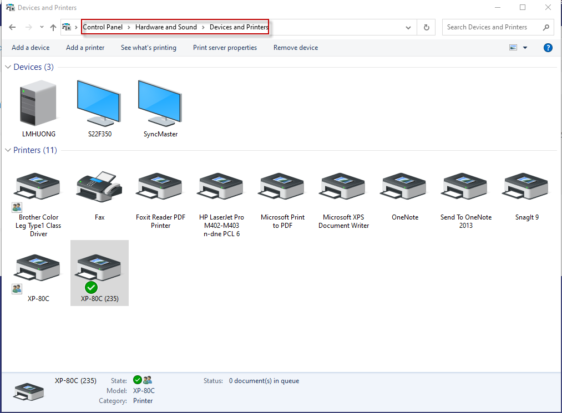Screen dimensions: 562x413
Task: Select Send To OneNote 2013 printer icon
Action: tap(465, 186)
